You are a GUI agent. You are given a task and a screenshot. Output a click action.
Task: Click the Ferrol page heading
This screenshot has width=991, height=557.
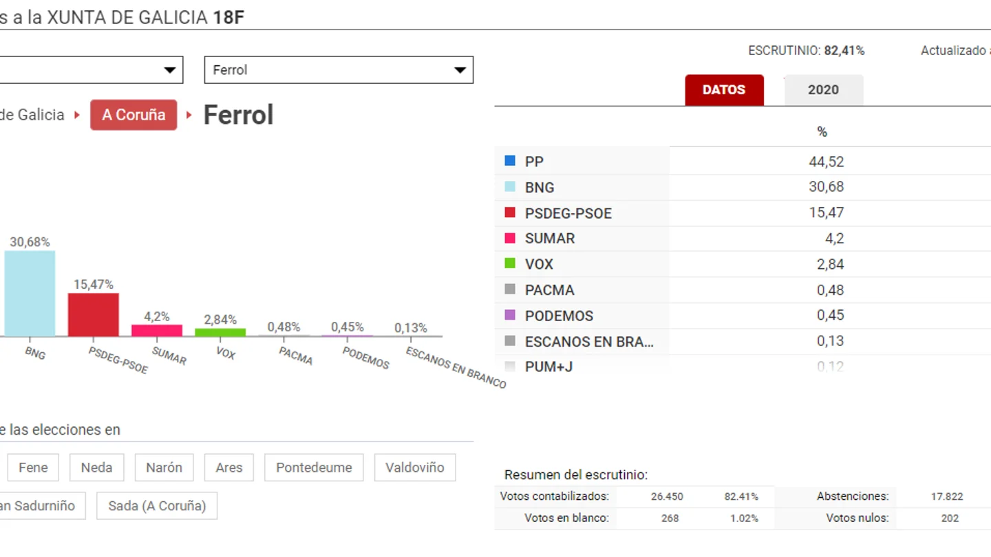[x=238, y=115]
